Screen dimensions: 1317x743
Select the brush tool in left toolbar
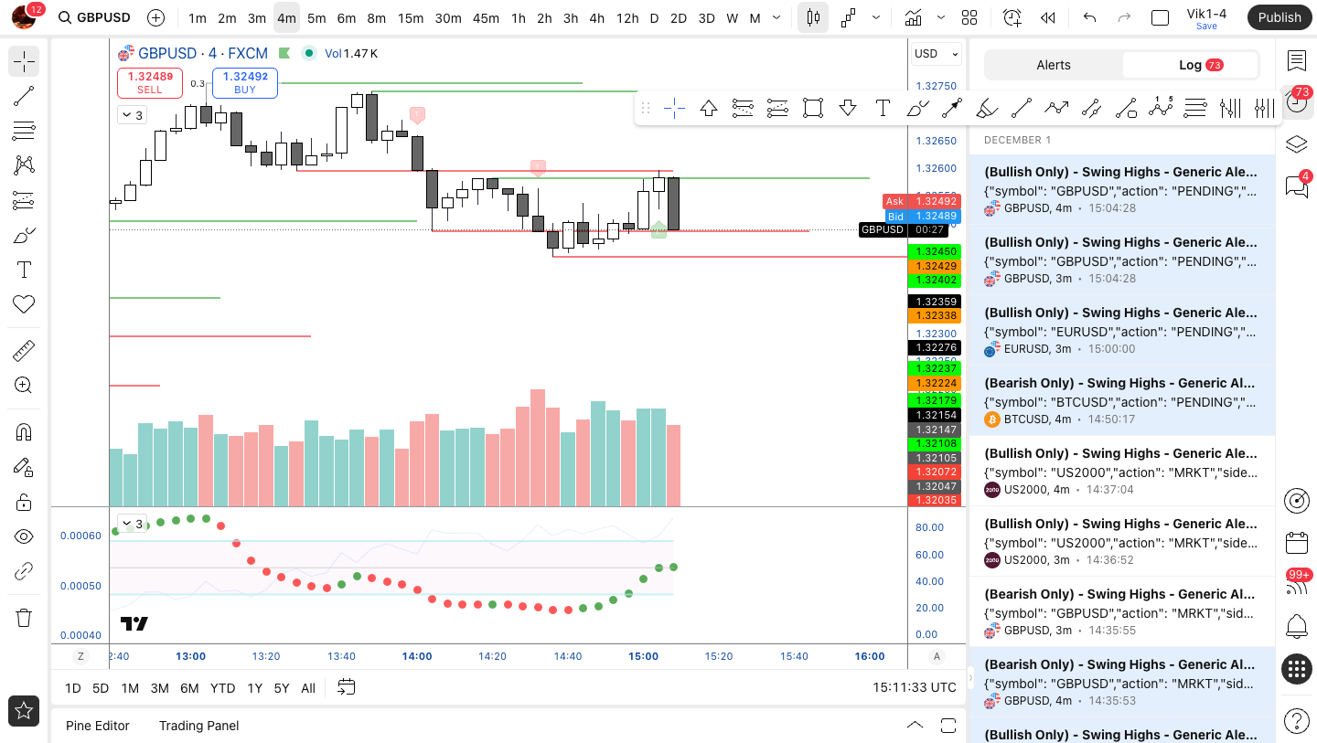pos(24,235)
